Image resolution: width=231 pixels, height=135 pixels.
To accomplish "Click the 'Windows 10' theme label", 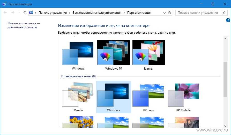I will click(114, 68).
